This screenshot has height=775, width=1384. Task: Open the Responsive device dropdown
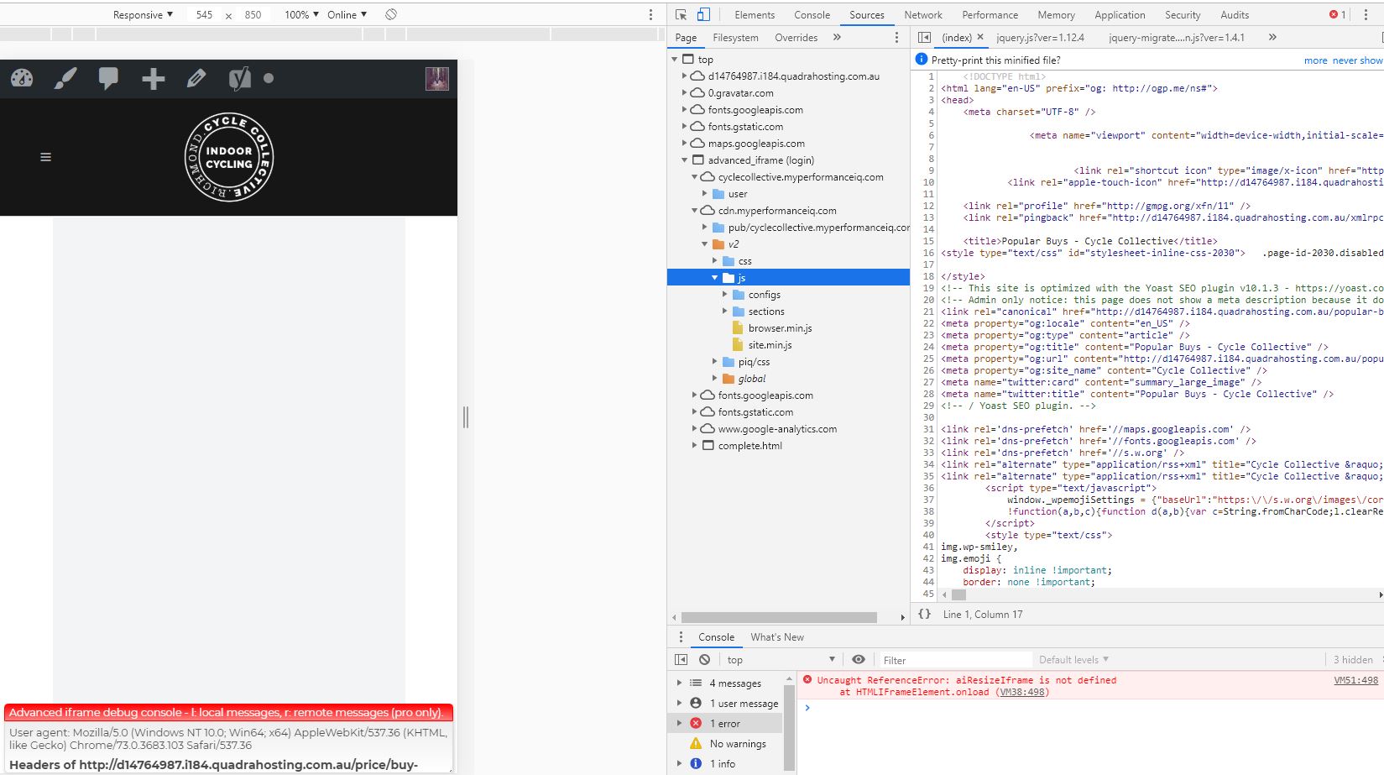click(x=144, y=15)
